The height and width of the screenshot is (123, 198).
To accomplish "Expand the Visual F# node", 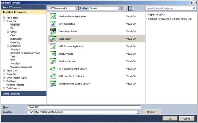I will coord(4,74).
